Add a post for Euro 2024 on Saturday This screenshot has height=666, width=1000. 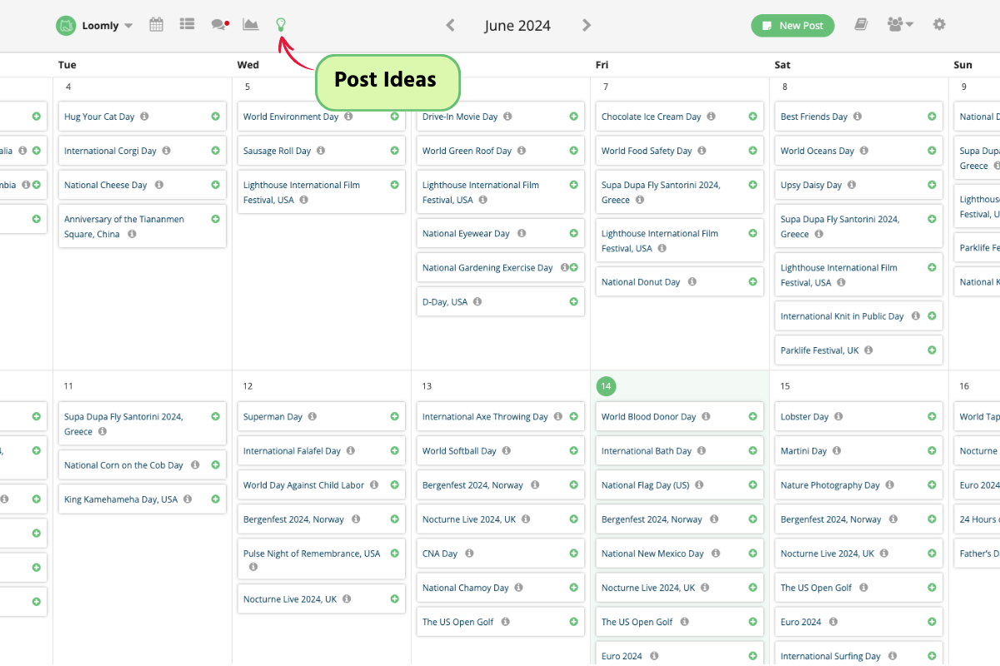(931, 621)
